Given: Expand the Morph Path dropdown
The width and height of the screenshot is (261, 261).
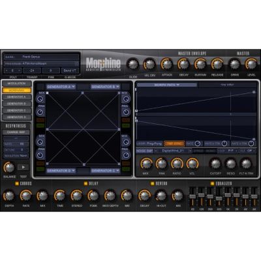Looking at the screenshot, I should coord(167,85).
